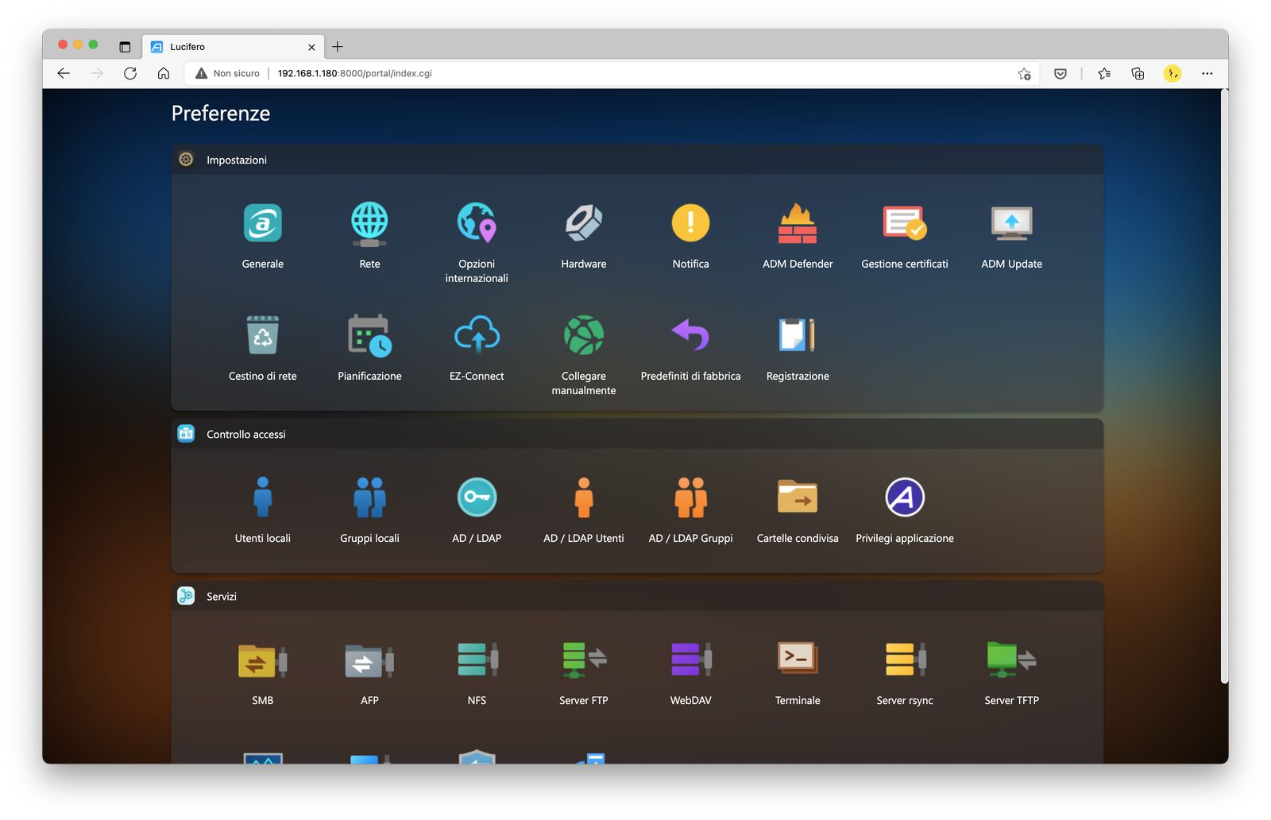Image resolution: width=1271 pixels, height=820 pixels.
Task: Click the Controllo accessi section header
Action: click(637, 434)
